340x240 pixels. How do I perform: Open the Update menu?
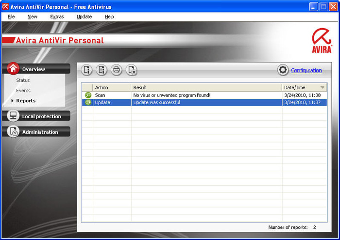pyautogui.click(x=84, y=16)
